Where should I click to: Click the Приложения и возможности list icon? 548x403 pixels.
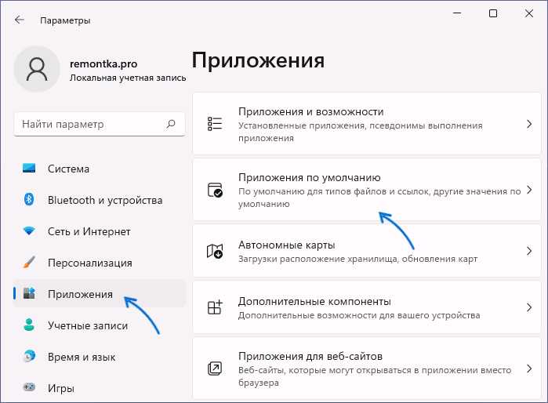pyautogui.click(x=215, y=124)
